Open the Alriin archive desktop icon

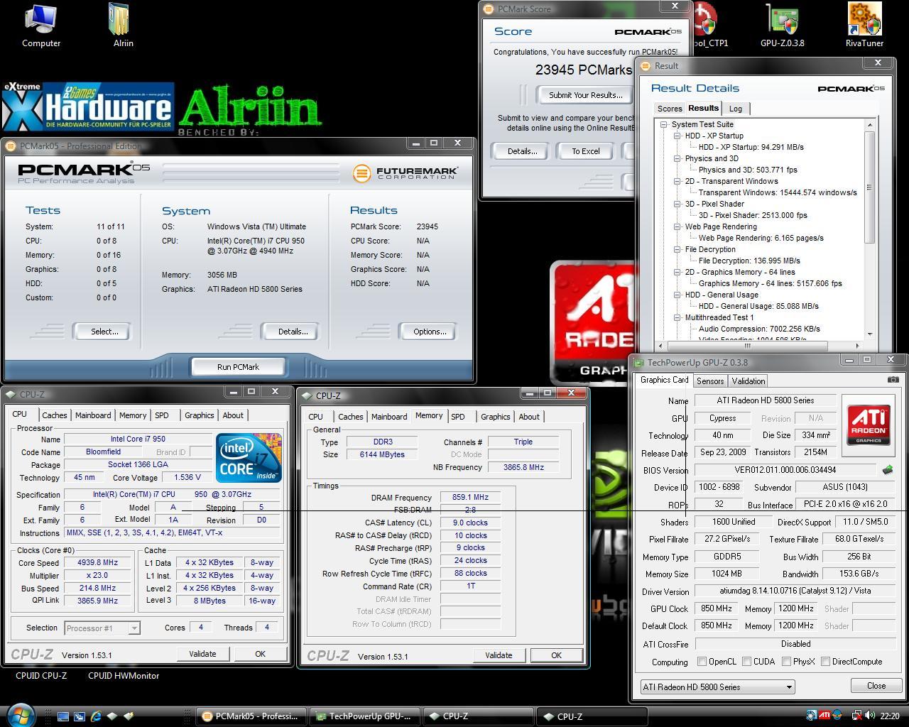123,25
